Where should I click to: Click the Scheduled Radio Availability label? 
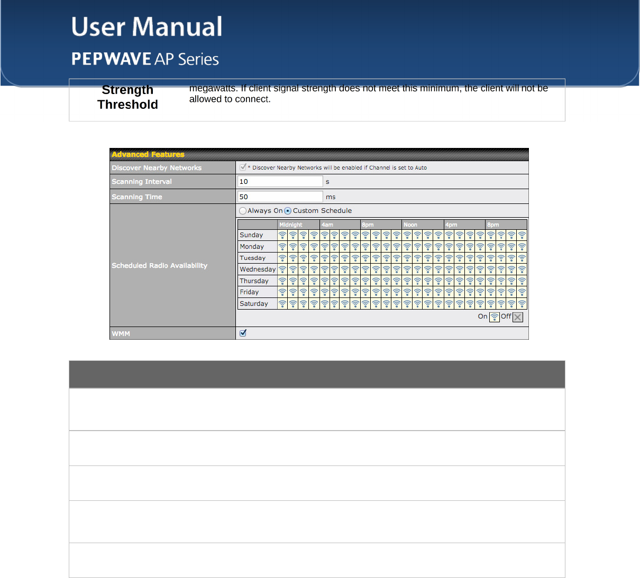click(x=159, y=266)
